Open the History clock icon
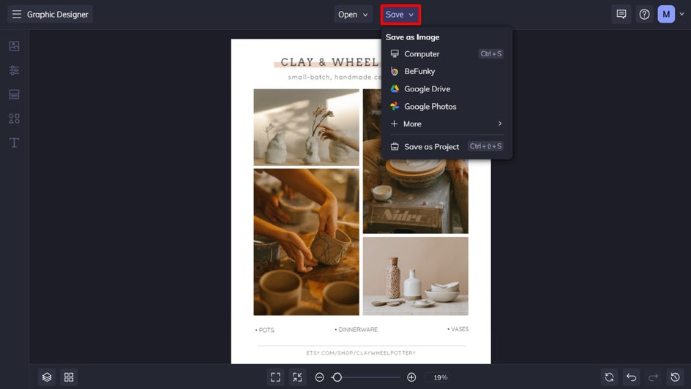 [x=675, y=377]
